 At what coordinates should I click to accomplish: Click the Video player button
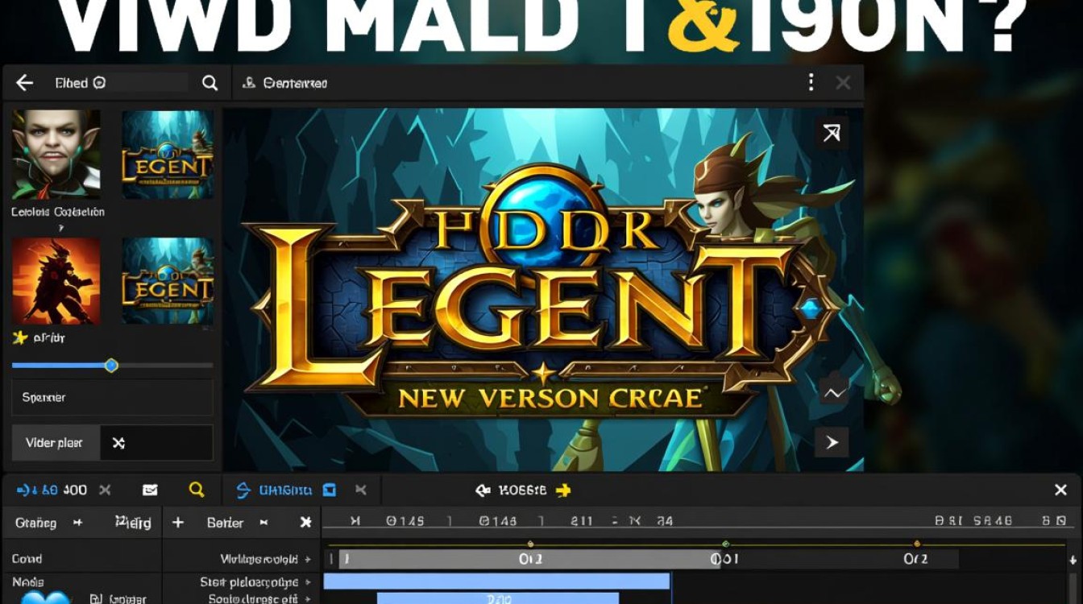click(54, 443)
